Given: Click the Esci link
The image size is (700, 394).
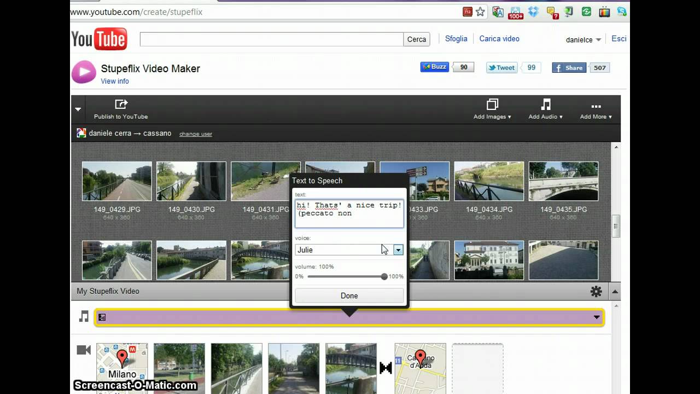Looking at the screenshot, I should pyautogui.click(x=619, y=39).
